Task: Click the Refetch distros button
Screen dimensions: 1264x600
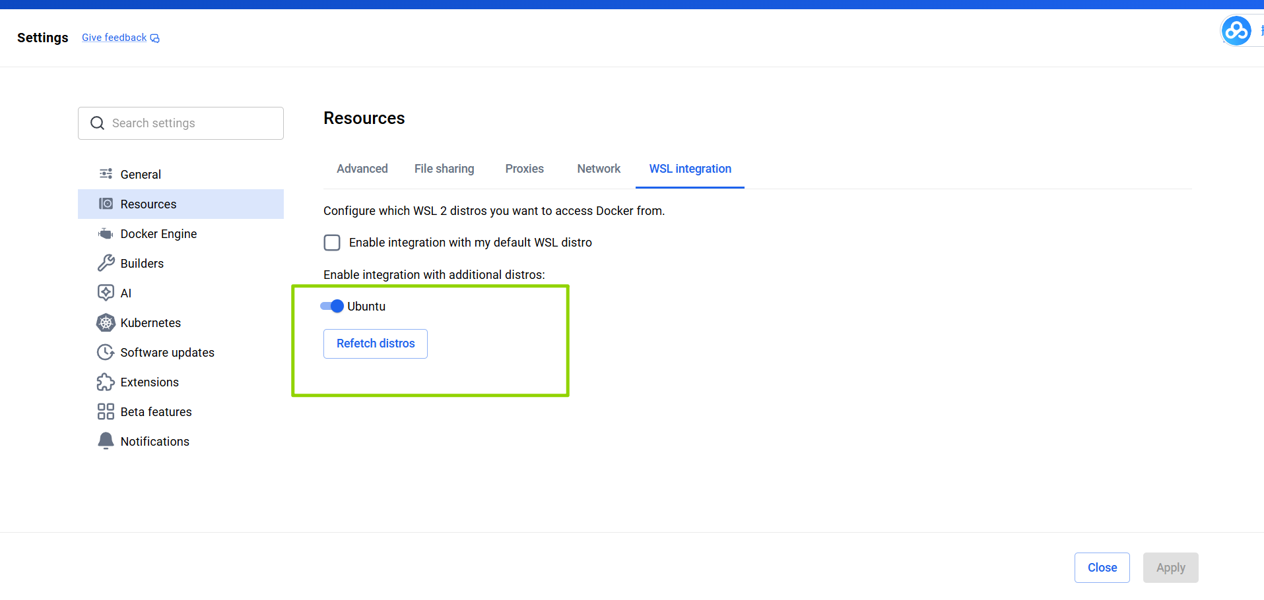Action: [376, 344]
